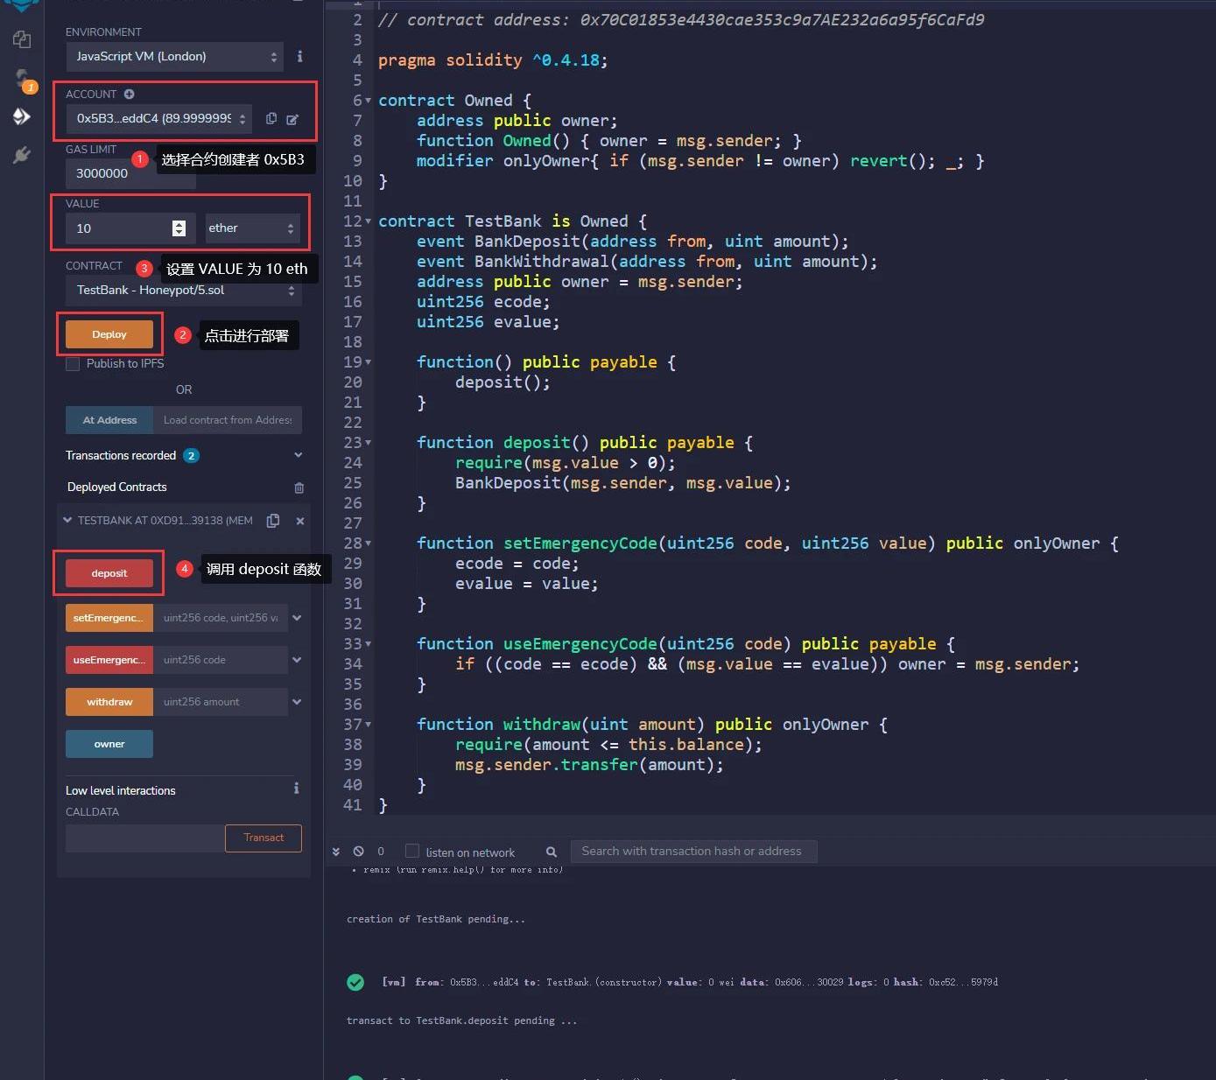Click the setEmergencyCode function button
The width and height of the screenshot is (1216, 1080).
tap(109, 618)
